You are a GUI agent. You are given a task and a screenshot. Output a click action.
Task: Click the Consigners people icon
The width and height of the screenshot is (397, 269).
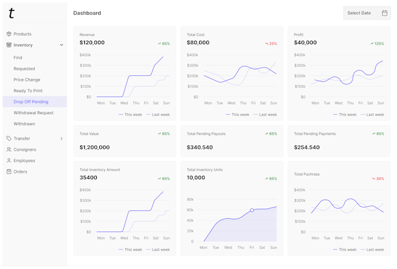point(9,149)
